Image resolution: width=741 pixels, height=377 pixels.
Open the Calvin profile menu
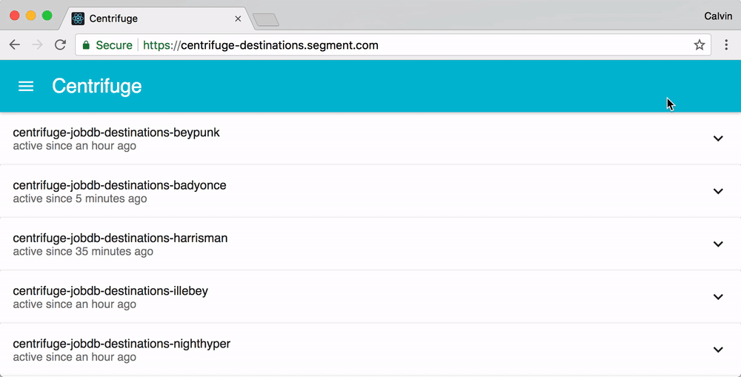[717, 16]
